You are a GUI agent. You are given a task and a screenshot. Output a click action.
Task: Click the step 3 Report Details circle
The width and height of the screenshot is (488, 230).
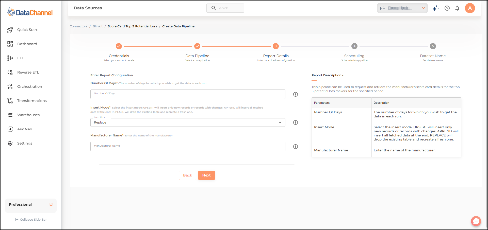(276, 46)
